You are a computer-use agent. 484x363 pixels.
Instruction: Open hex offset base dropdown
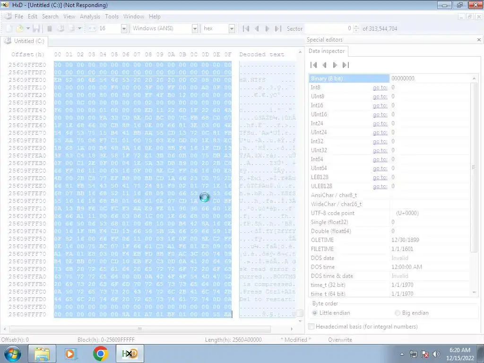(232, 29)
